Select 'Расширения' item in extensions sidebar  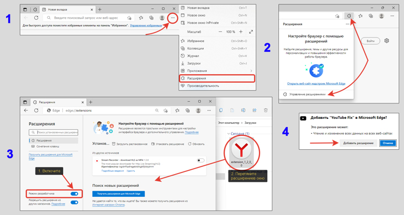click(54, 141)
